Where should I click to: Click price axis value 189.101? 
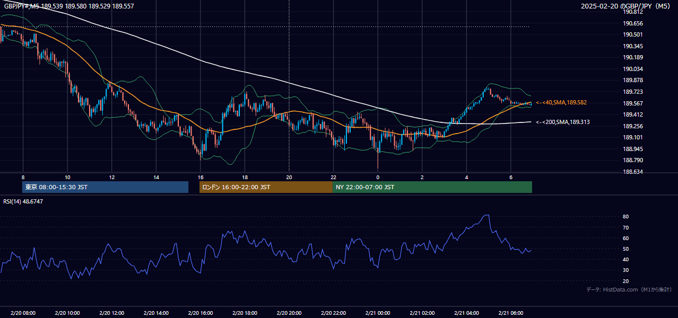click(633, 137)
